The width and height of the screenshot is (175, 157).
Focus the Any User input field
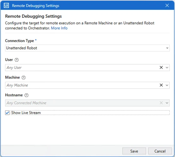coord(82,68)
